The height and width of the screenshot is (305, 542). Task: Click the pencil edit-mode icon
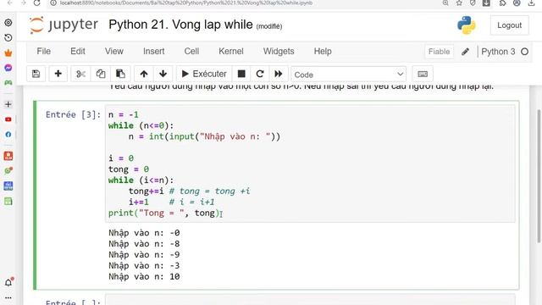(x=465, y=52)
